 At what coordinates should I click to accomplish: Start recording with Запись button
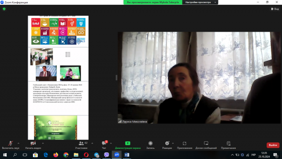(150, 145)
